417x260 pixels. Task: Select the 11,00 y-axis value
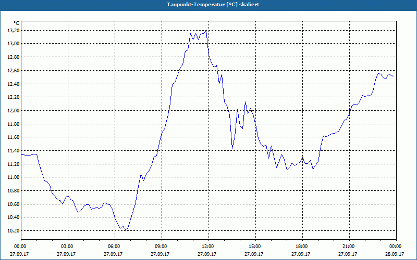(13, 177)
